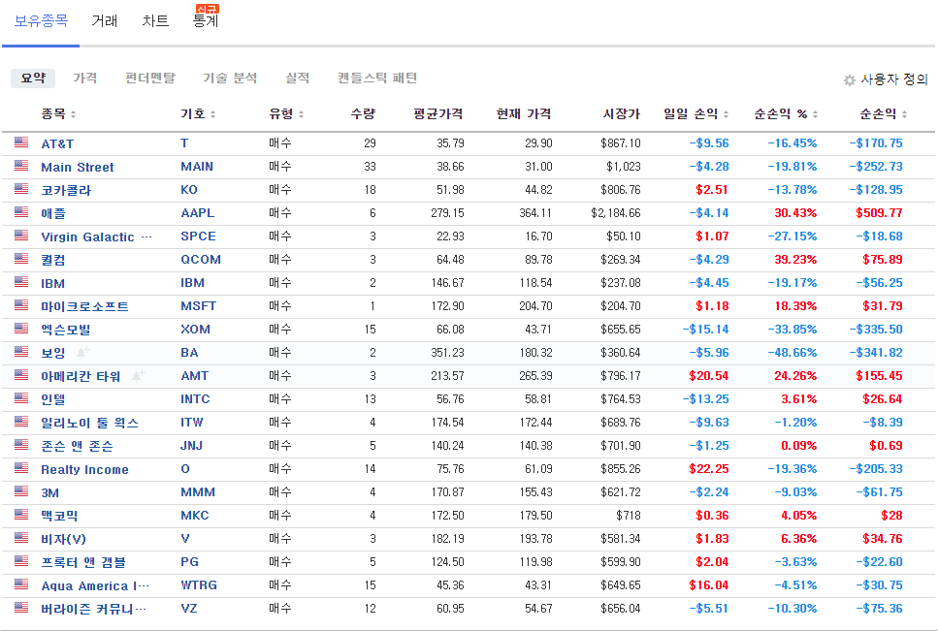Click the 평균가격 column header
Image resolution: width=938 pixels, height=631 pixels.
point(437,113)
